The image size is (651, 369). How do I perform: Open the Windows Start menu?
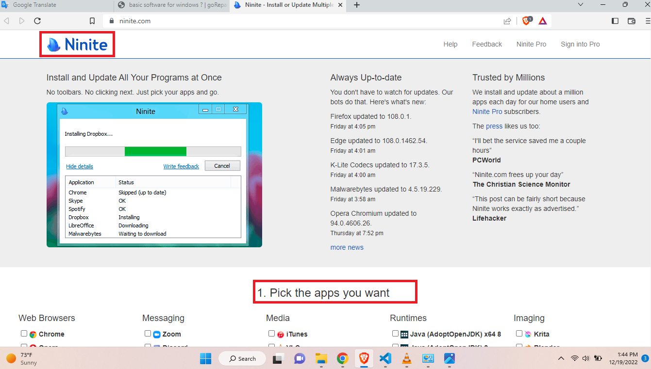click(x=206, y=359)
